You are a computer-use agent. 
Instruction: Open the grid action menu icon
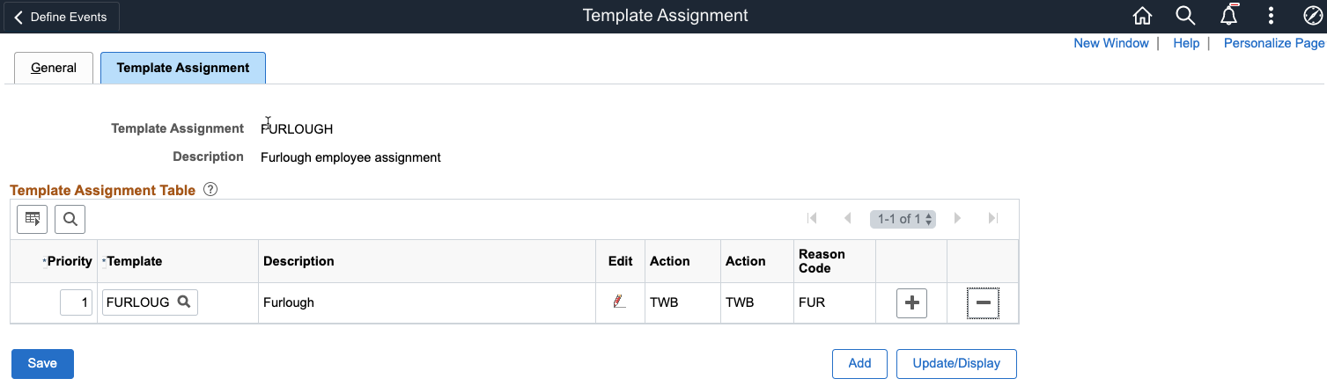33,219
